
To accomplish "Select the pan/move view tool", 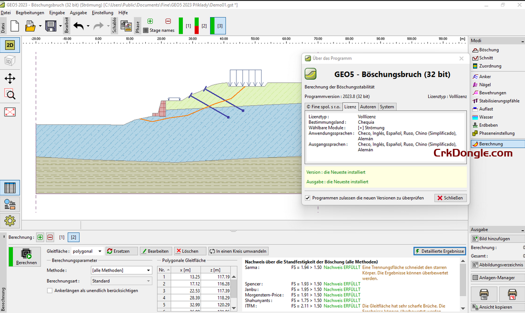I will pyautogui.click(x=10, y=78).
